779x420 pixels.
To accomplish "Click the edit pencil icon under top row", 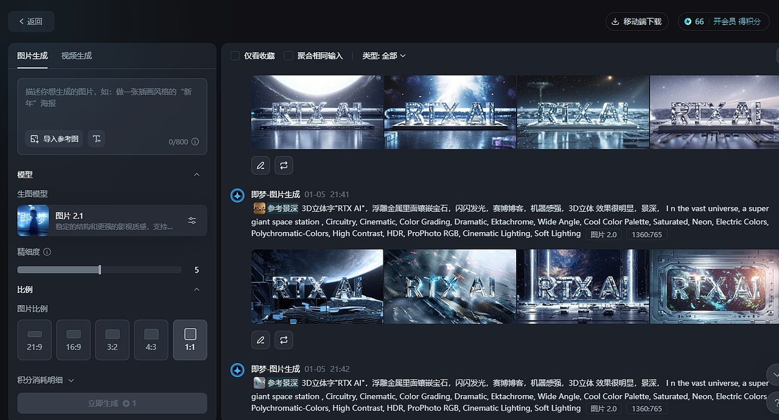I will [260, 165].
